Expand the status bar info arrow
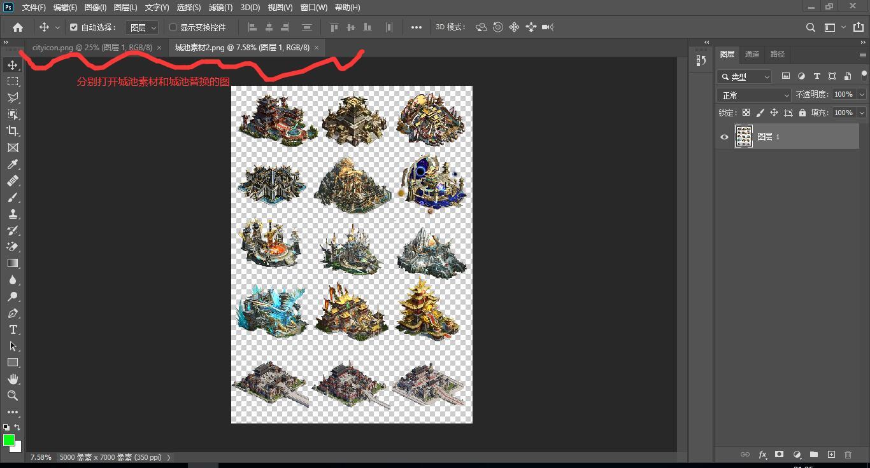870x468 pixels. tap(169, 457)
